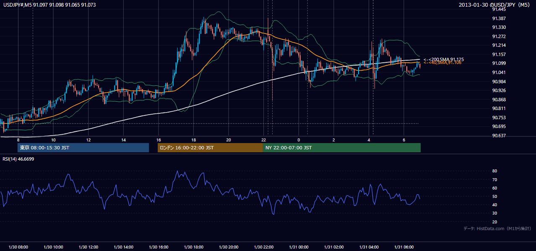Screen dimensions: 536x251
Task: Click the 1/30 10:00 bottom time label
Action: tap(53, 247)
